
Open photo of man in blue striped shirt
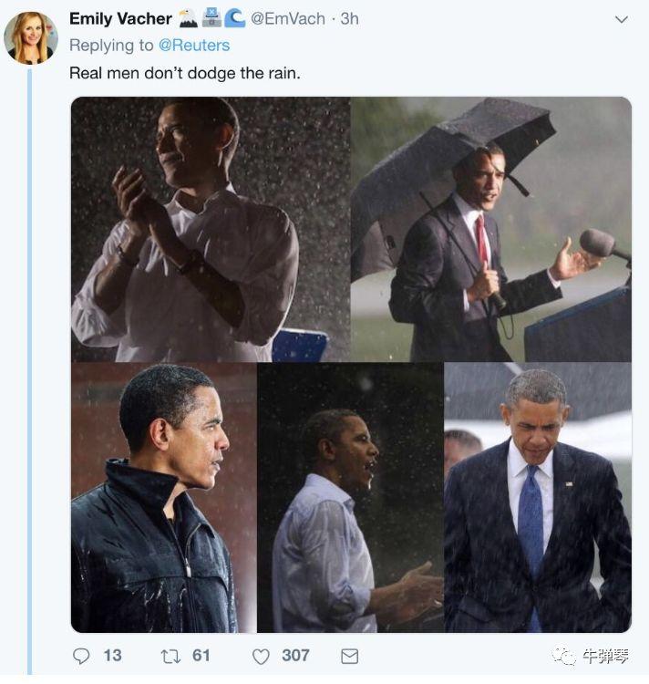pyautogui.click(x=350, y=498)
